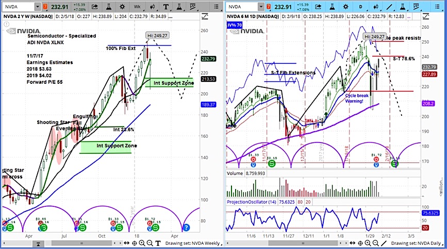Image resolution: width=447 pixels, height=249 pixels.
Task: Select the trendline drawing tool in right toolbar
Action: click(x=389, y=7)
